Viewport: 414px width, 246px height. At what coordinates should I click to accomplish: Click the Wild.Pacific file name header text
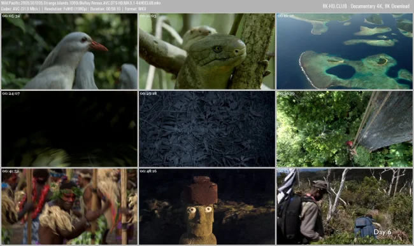(x=81, y=3)
